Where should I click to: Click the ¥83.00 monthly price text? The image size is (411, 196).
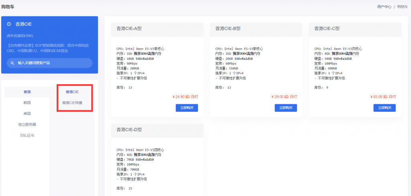coord(383,97)
